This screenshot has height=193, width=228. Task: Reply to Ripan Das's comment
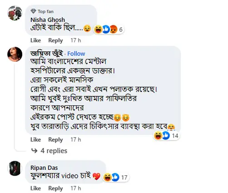[x=55, y=188]
